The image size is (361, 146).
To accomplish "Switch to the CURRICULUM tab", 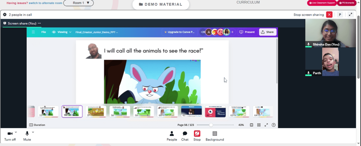I will pyautogui.click(x=248, y=2).
